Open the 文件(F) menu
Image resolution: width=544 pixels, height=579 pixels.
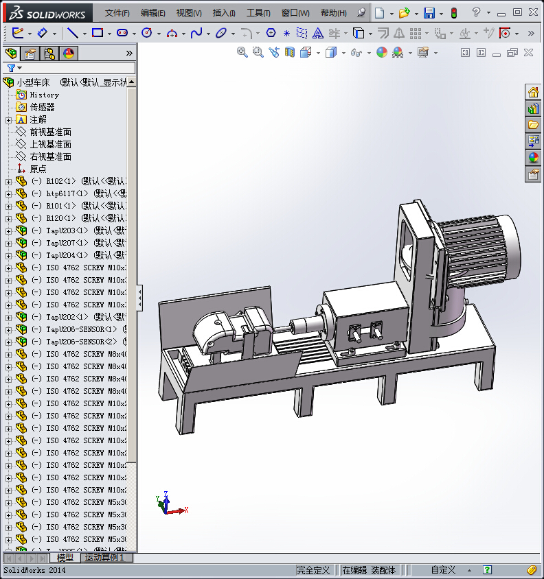coord(117,13)
